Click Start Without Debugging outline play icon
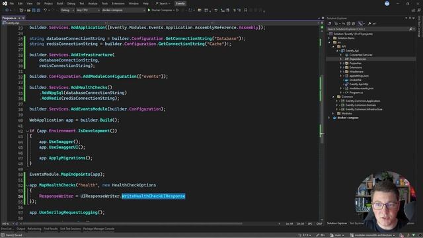 tap(177, 11)
